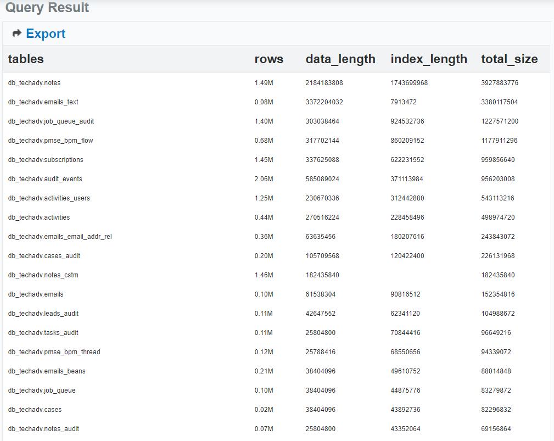This screenshot has height=441, width=554.
Task: Sort results by data_length column header
Action: click(x=340, y=59)
